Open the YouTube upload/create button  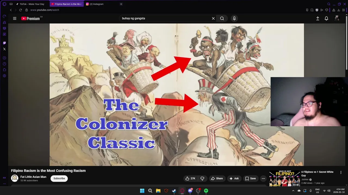pos(318,18)
